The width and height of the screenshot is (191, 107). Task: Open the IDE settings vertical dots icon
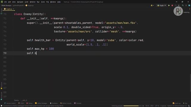[x=186, y=5]
